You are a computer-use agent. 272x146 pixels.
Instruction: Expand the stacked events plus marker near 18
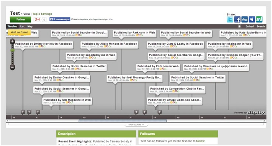pyautogui.click(x=160, y=112)
